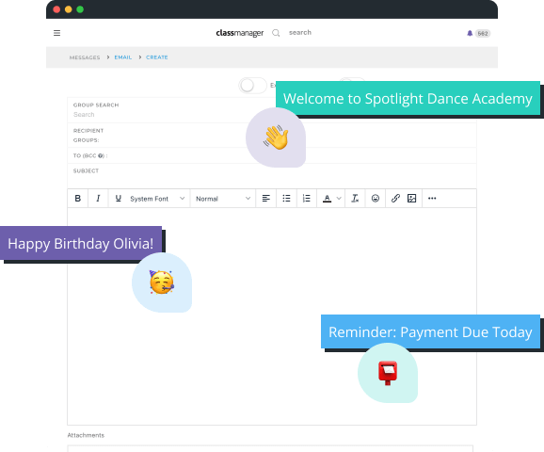Open the emoji picker
The image size is (544, 452).
[x=375, y=199]
